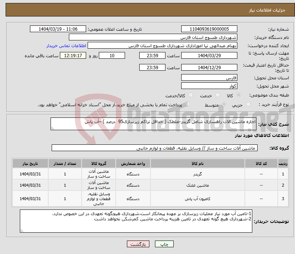Select the خدمت radio button
The width and height of the screenshot is (295, 254).
point(218,95)
